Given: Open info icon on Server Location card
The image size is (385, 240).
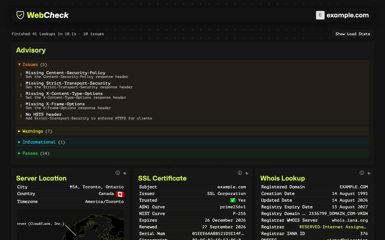Looking at the screenshot, I should click(x=118, y=173).
